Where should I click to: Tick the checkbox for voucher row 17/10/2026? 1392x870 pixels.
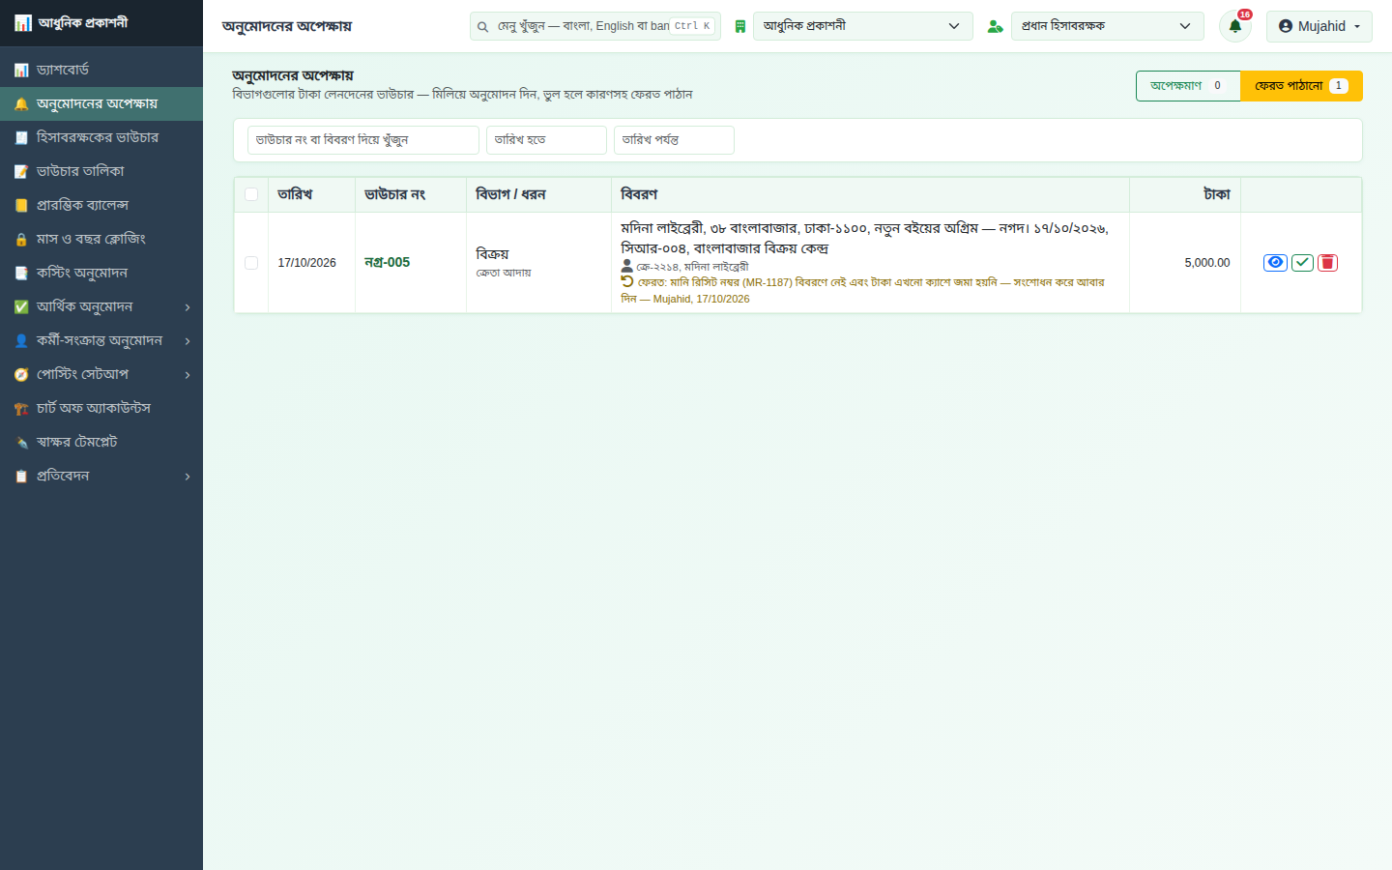pos(251,263)
